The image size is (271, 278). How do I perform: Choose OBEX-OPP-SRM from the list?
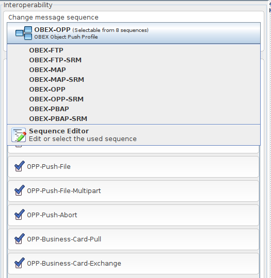point(56,99)
